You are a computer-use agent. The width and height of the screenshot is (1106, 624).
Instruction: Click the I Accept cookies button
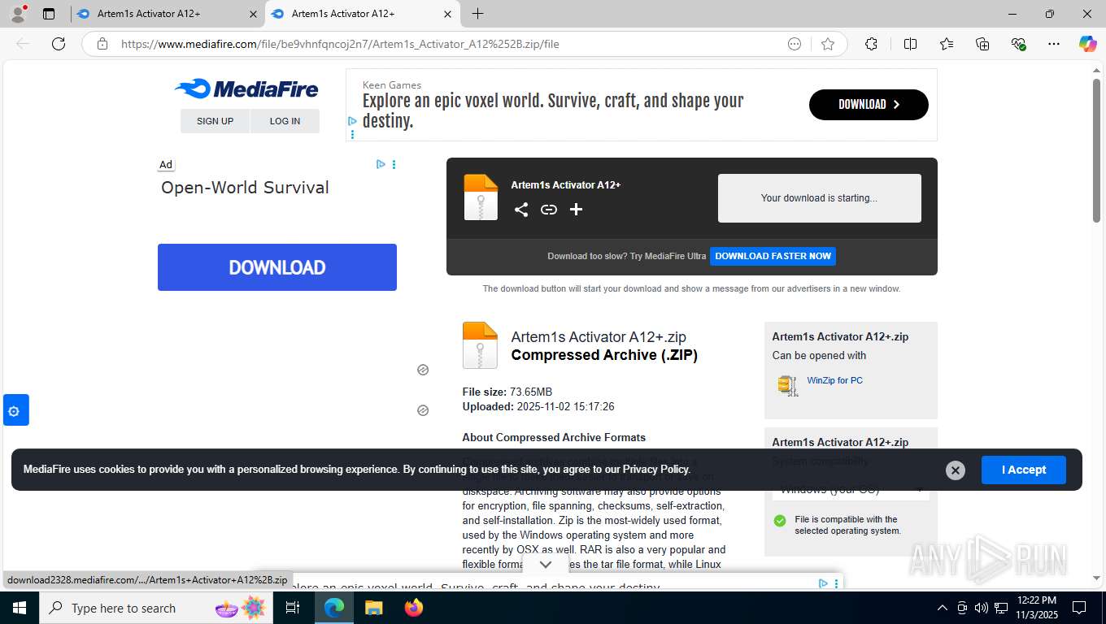(1023, 470)
